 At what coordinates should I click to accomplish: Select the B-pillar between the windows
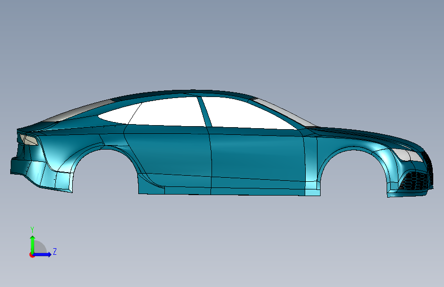pyautogui.click(x=205, y=112)
